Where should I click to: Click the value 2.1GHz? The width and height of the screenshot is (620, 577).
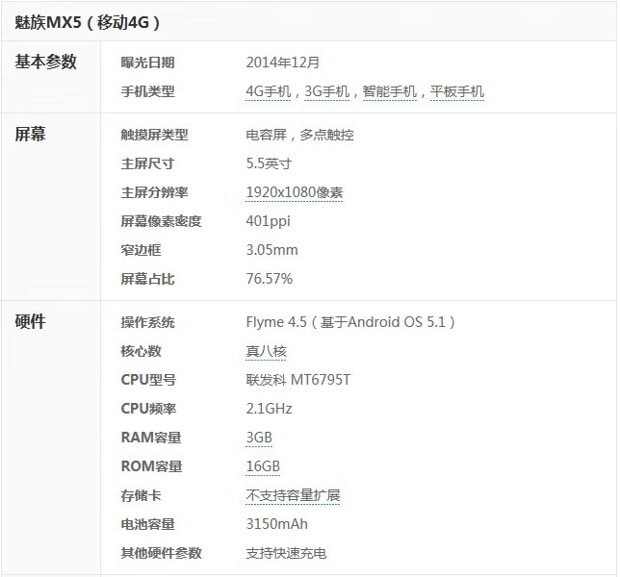[x=269, y=409]
